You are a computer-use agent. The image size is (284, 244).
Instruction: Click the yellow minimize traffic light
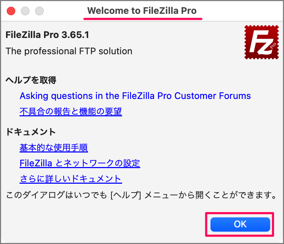tap(25, 11)
